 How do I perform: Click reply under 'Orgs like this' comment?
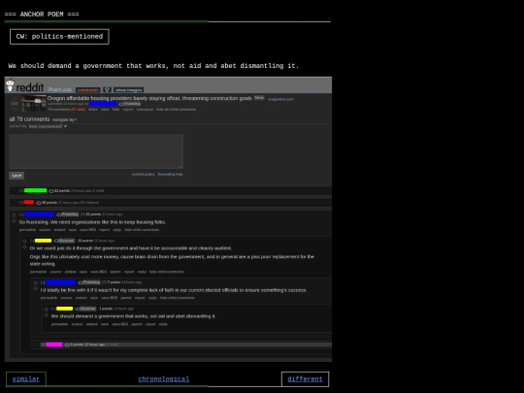click(x=142, y=272)
